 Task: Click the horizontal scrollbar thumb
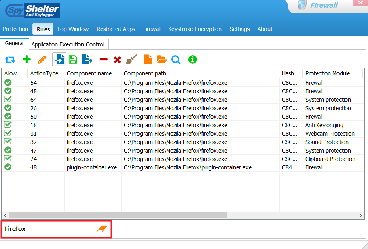[118, 215]
